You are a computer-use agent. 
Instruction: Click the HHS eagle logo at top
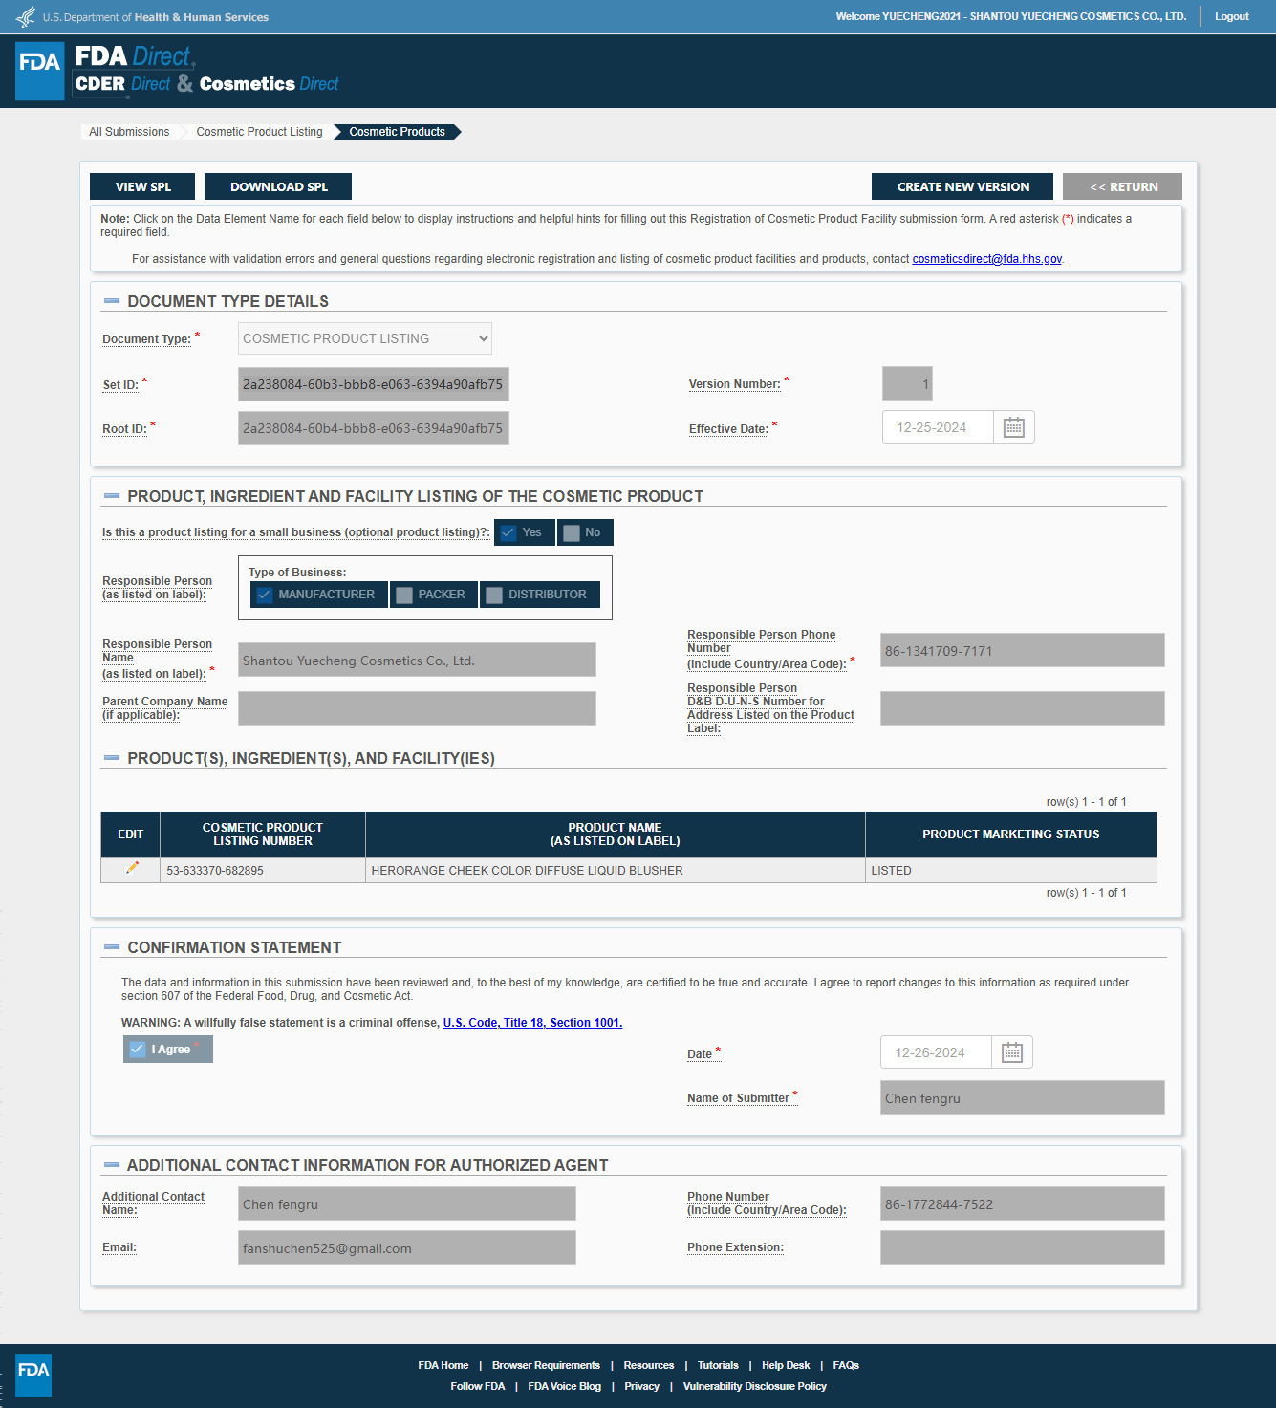pos(26,16)
